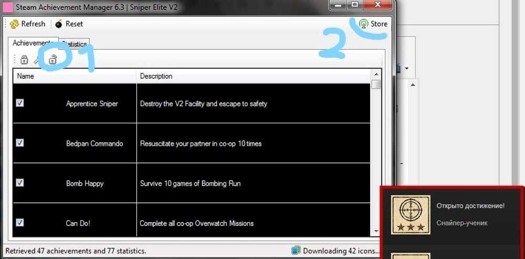Select the Apprentice Sniper name cell
The height and width of the screenshot is (259, 525).
pos(92,104)
